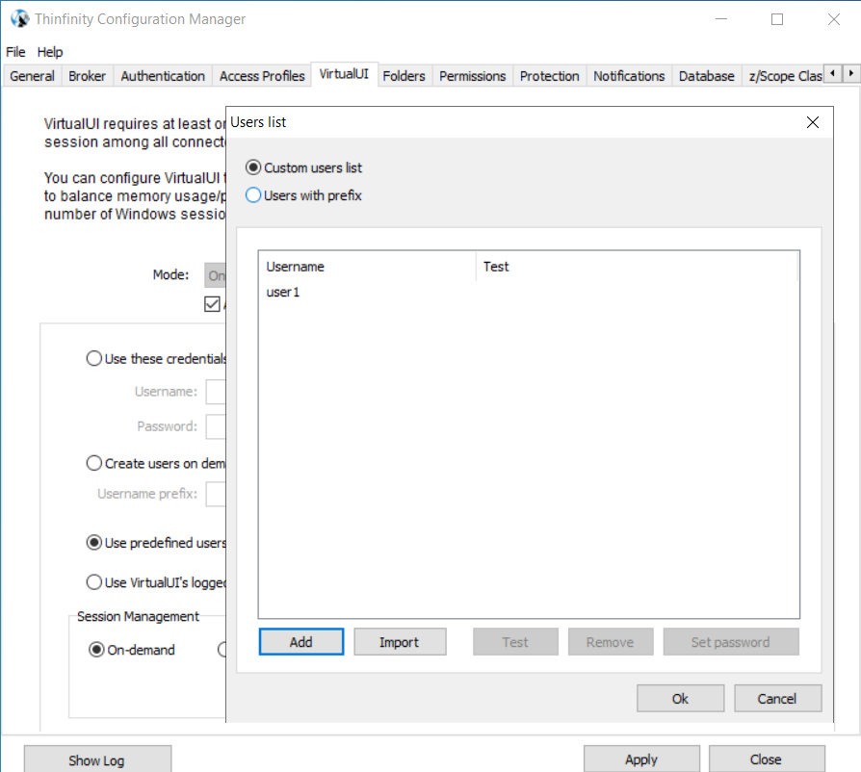The height and width of the screenshot is (772, 861).
Task: Open the Mode dropdown
Action: click(216, 275)
